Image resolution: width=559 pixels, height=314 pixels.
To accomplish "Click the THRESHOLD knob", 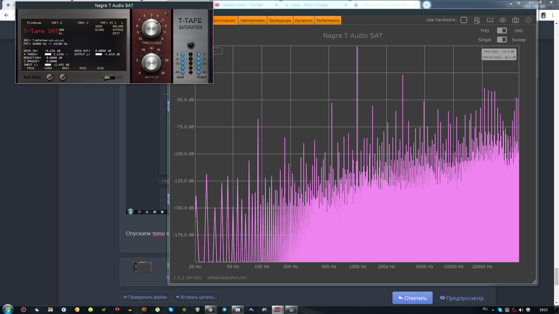I will (x=151, y=28).
